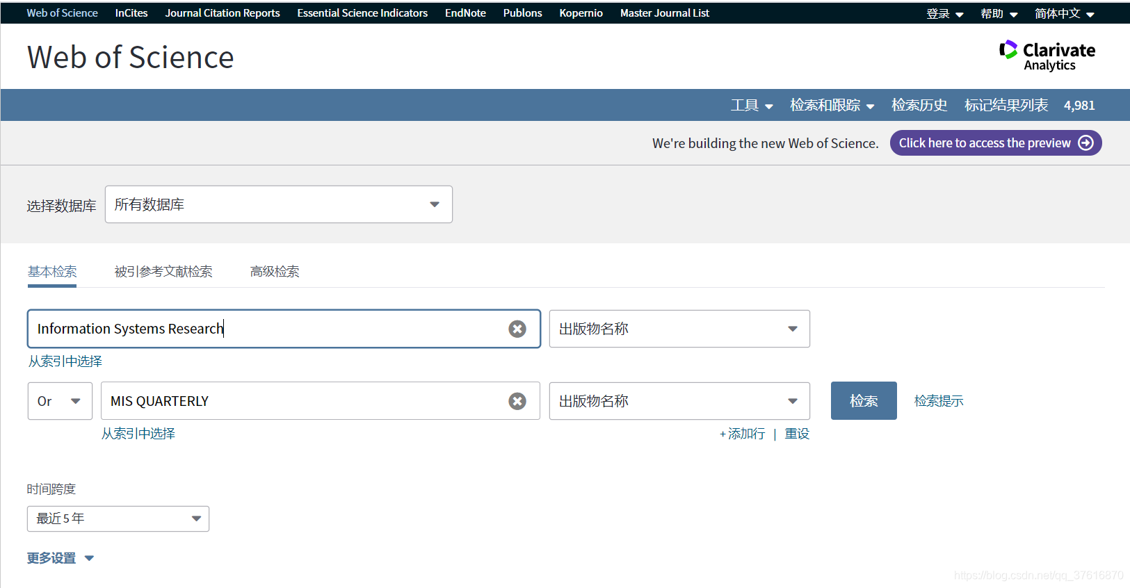The height and width of the screenshot is (588, 1130).
Task: Open the 最近 5 年 timespan dropdown
Action: point(118,518)
